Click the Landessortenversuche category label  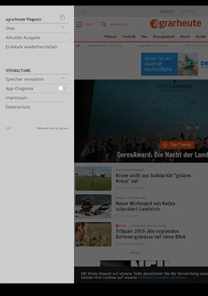[149, 226]
